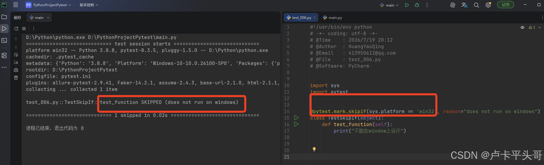Stop the running process
Viewport: 544px width, 165px height.
click(24, 29)
